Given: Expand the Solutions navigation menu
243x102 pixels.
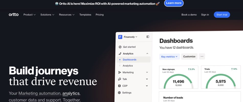Looking at the screenshot, I should pos(47,15).
